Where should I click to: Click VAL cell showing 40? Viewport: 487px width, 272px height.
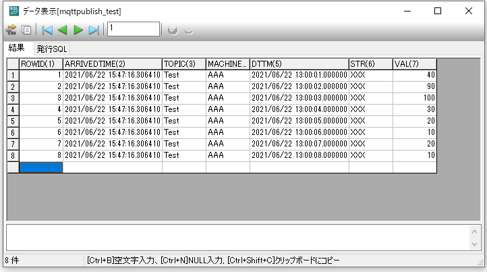point(415,75)
